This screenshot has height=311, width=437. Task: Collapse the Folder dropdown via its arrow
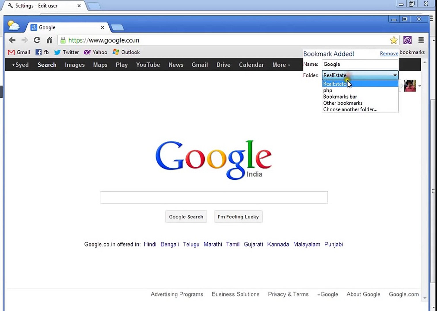(x=395, y=75)
